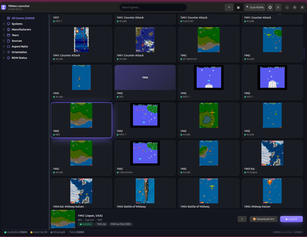Click Missing 0 status entry

click(58, 232)
